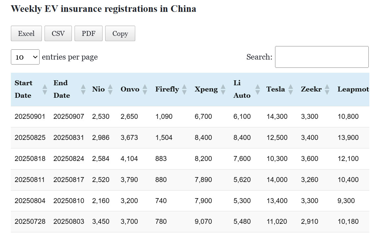374x236 pixels.
Task: Click sort arrows beside Nio header
Action: [x=110, y=89]
